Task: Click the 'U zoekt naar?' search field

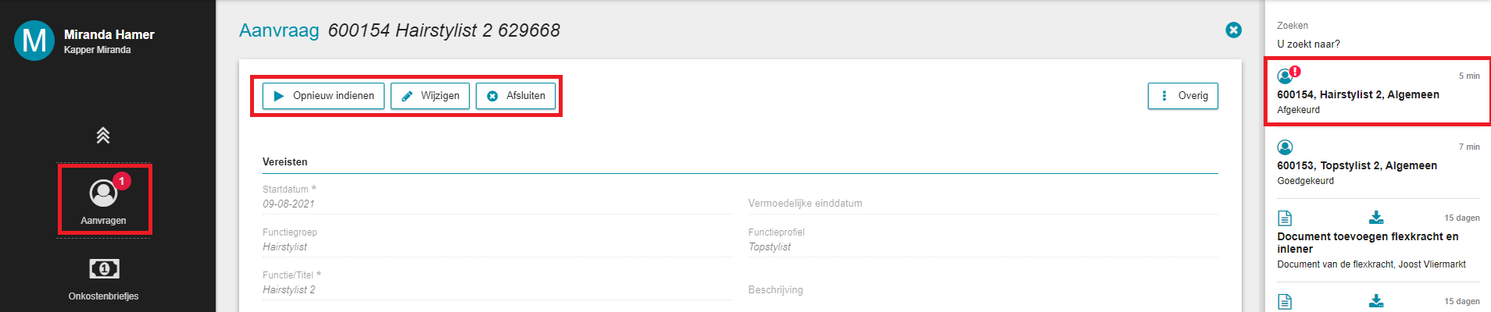Action: [x=1378, y=44]
